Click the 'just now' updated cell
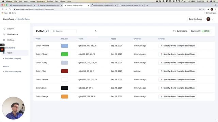This screenshot has height=122, width=218. pos(137,71)
